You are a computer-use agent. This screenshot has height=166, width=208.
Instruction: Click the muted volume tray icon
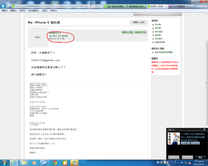190,163
